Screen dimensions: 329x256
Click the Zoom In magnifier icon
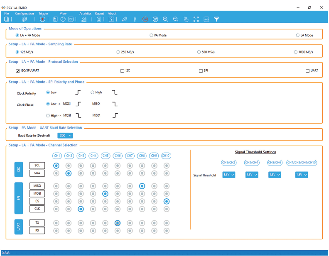point(165,19)
